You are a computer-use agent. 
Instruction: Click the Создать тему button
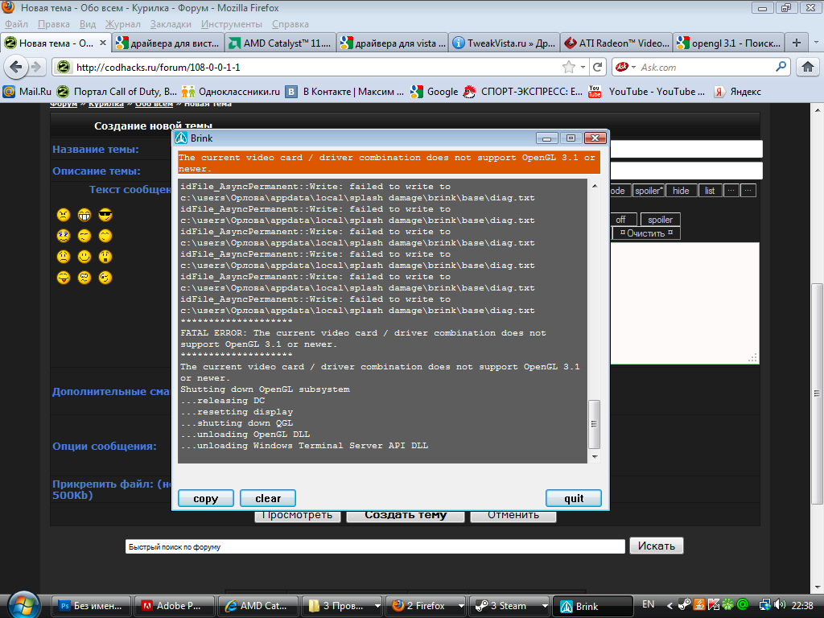click(406, 516)
